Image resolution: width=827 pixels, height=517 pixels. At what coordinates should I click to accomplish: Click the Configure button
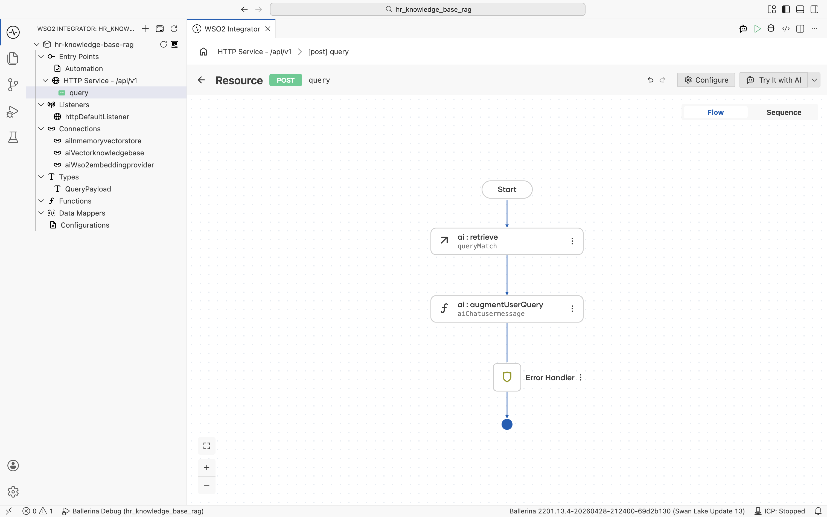click(x=706, y=80)
